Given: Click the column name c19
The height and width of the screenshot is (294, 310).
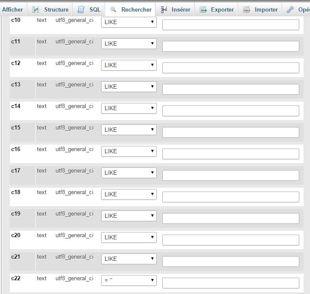Looking at the screenshot, I should pyautogui.click(x=16, y=214).
